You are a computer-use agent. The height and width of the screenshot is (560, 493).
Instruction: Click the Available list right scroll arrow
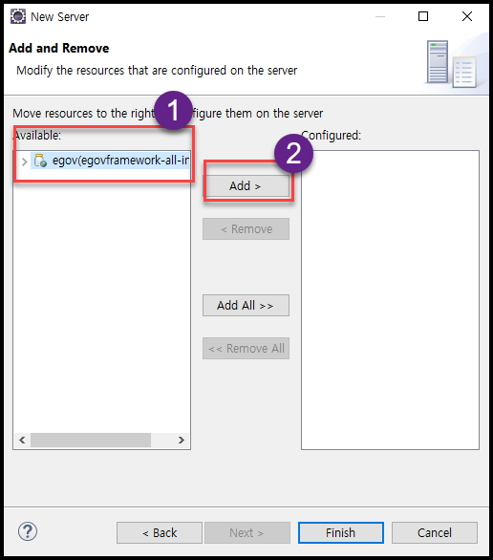pyautogui.click(x=181, y=440)
